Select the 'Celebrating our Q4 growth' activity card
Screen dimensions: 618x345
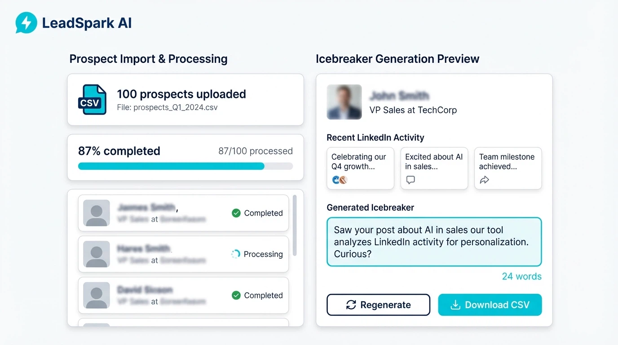click(x=360, y=168)
